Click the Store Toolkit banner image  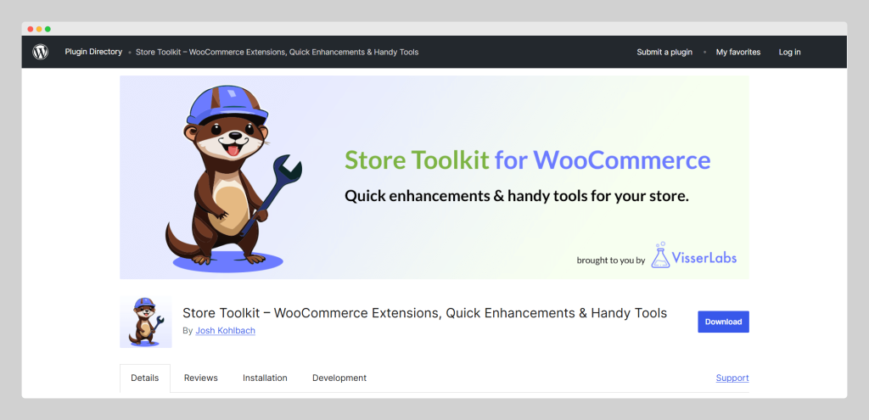434,177
